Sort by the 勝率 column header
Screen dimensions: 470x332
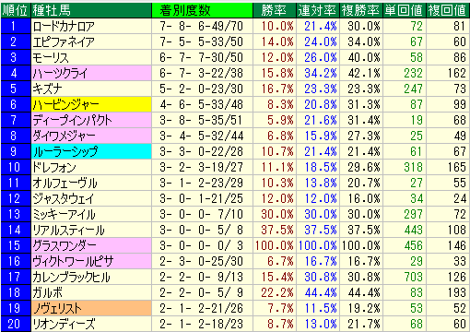[x=275, y=10]
